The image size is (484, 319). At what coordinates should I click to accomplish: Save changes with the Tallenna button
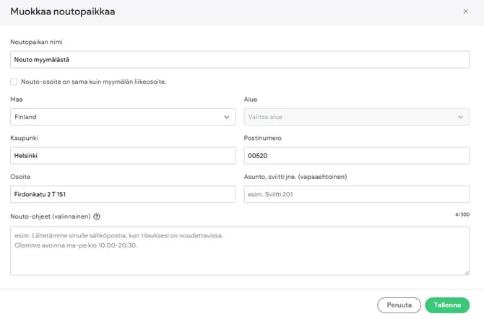pos(446,305)
